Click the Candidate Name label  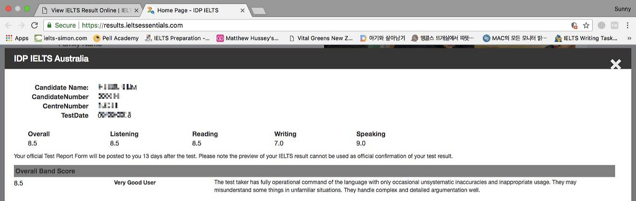[x=62, y=88]
